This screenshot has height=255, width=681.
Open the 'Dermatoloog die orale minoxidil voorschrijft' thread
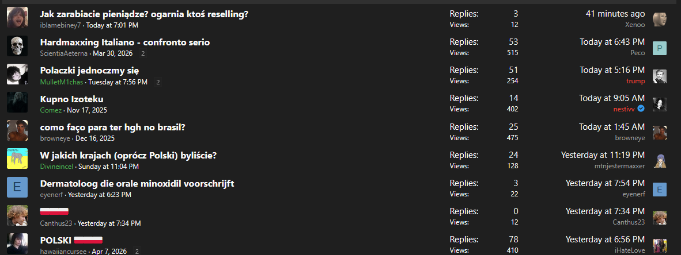coord(137,183)
